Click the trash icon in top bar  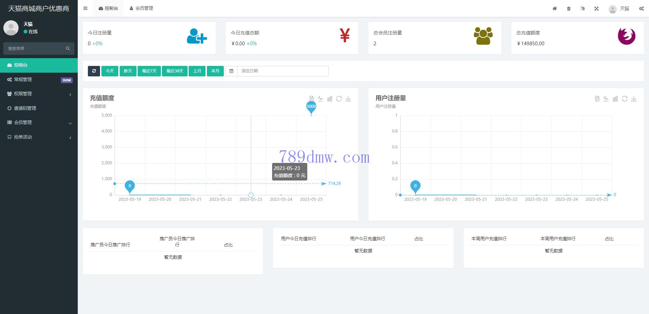569,8
